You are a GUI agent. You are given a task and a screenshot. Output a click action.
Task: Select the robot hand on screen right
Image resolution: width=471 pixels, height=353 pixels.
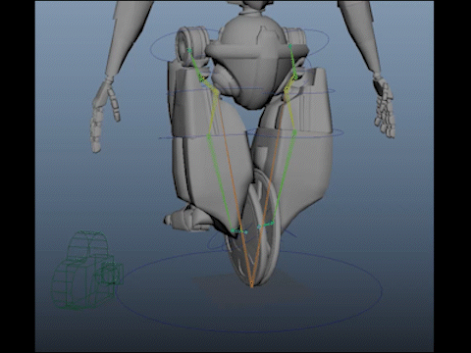pyautogui.click(x=385, y=106)
